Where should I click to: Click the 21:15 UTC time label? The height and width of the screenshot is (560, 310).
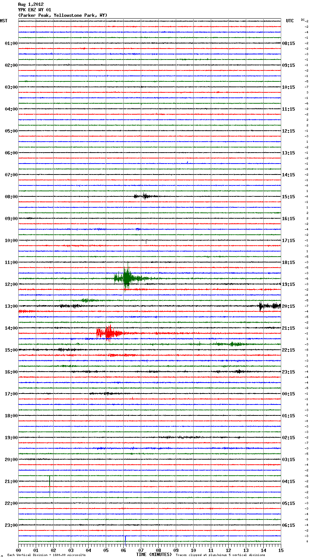pos(288,328)
